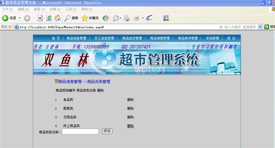The width and height of the screenshot is (275, 148).
Task: Click the 商品类别名称 text input field
Action: (x=80, y=132)
